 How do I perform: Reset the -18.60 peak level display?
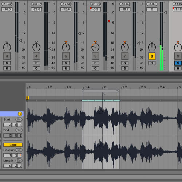tap(125, 4)
